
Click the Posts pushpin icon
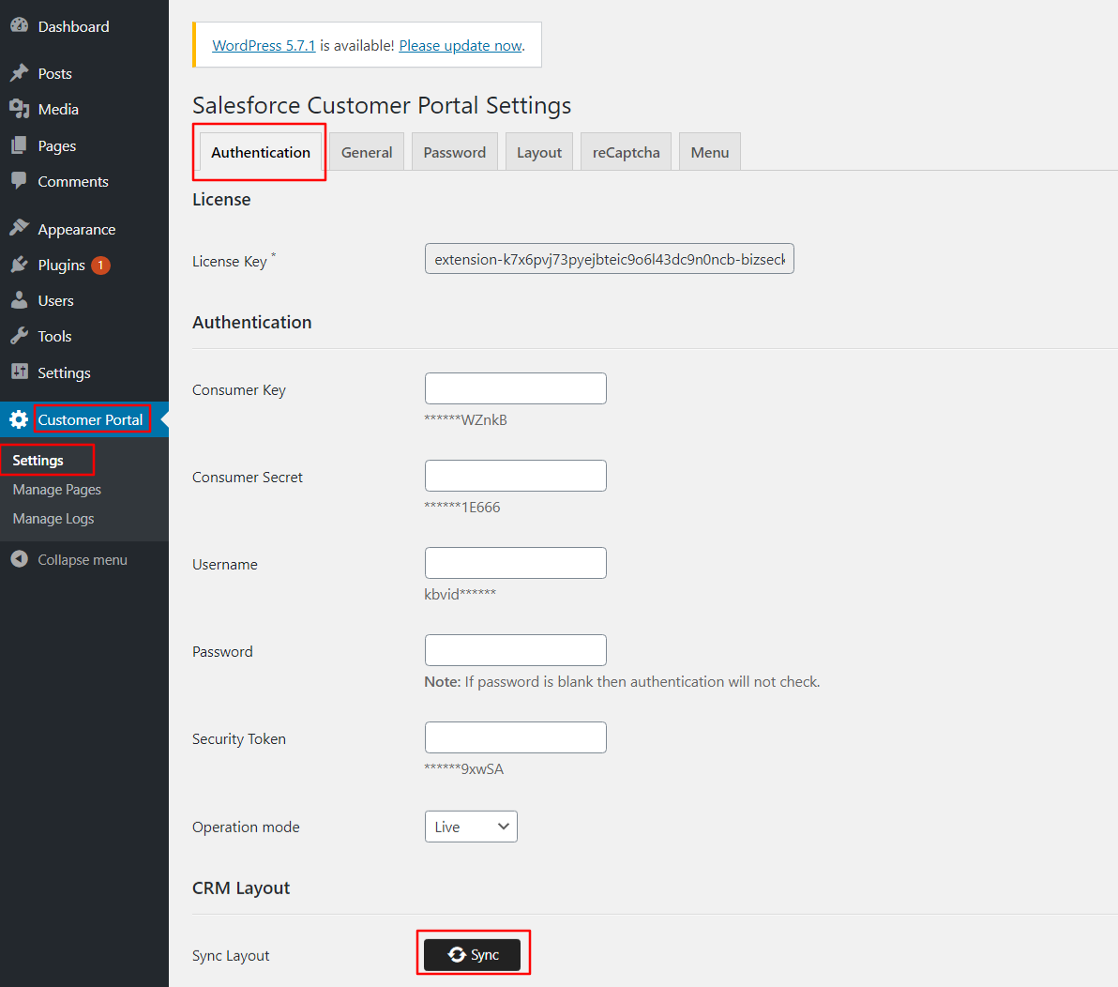pyautogui.click(x=19, y=73)
